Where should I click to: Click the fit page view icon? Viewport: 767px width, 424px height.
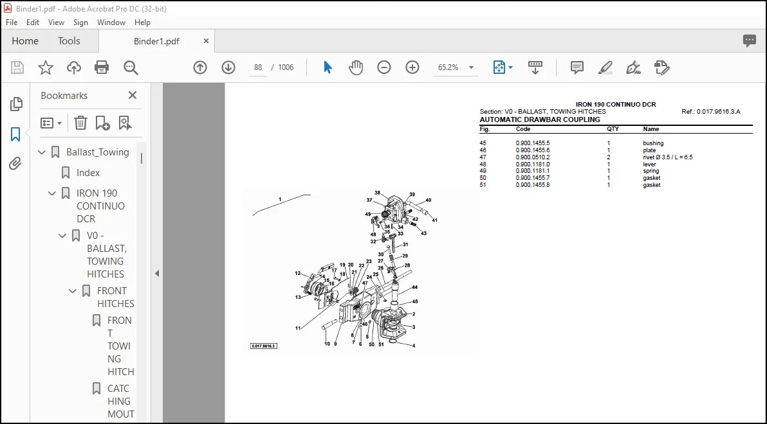tap(499, 67)
